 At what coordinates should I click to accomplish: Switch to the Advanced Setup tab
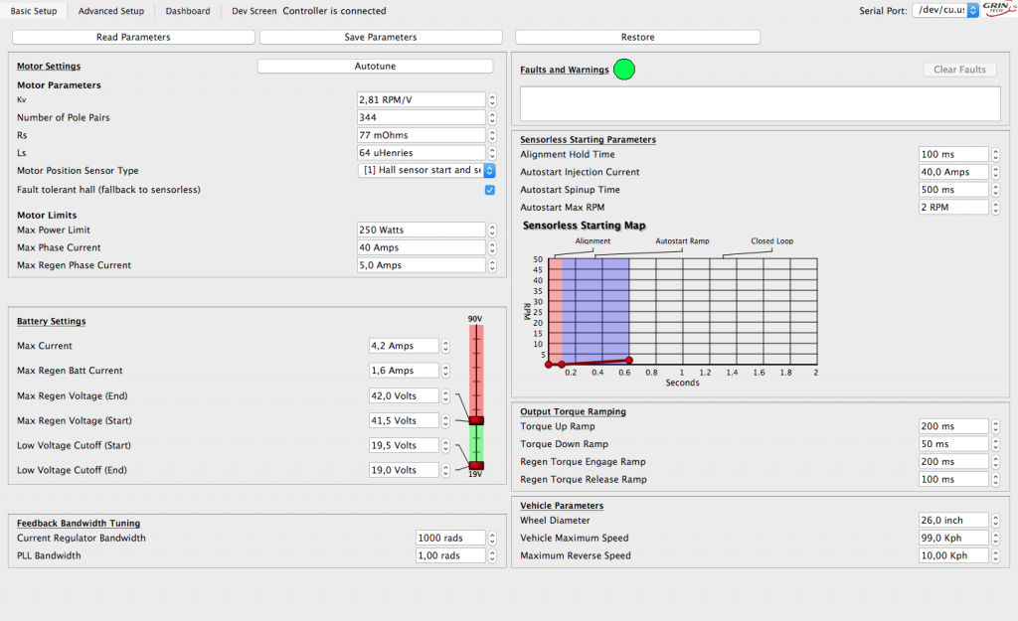110,11
